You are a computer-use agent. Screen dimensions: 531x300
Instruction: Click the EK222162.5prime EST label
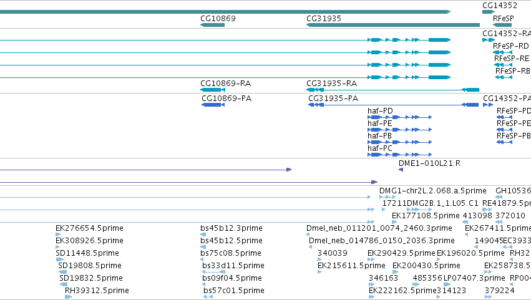click(x=402, y=291)
